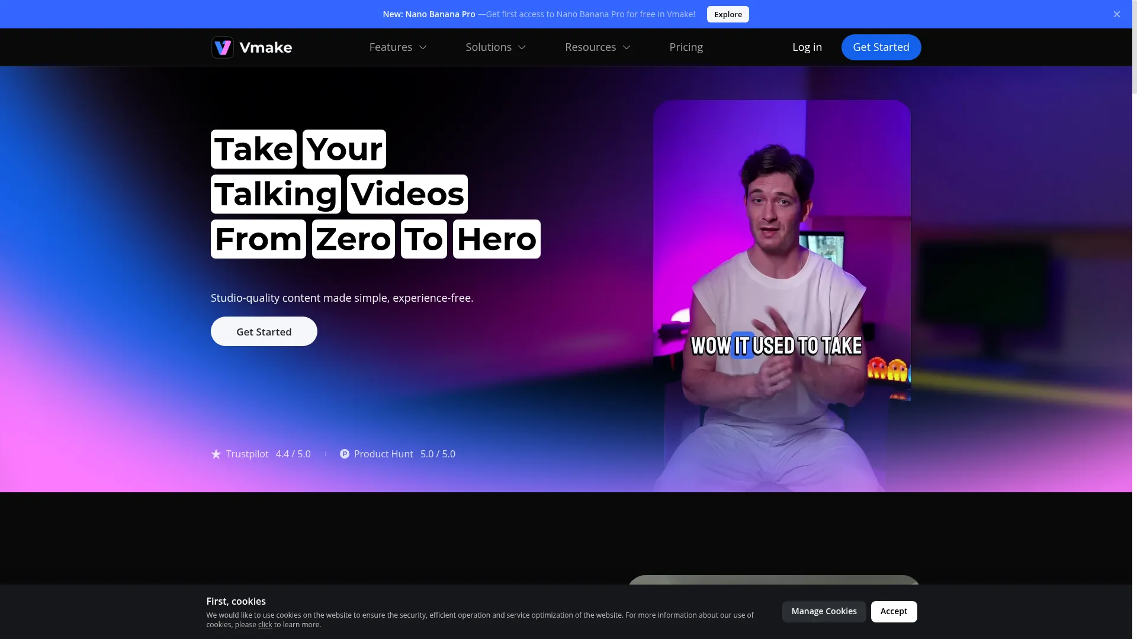The image size is (1137, 639).
Task: Select the Pricing menu item
Action: (686, 47)
